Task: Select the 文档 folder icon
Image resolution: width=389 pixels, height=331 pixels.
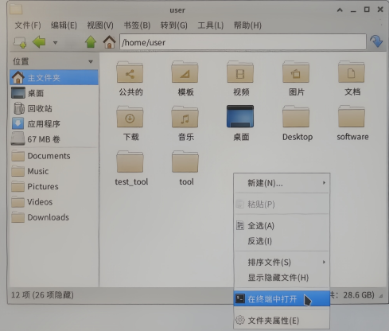Action: [x=352, y=72]
